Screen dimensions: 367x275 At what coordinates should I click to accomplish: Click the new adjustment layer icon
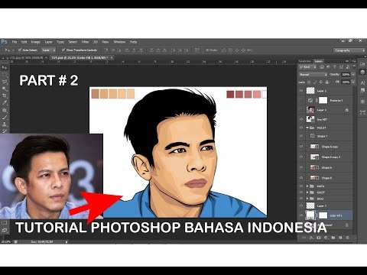click(x=326, y=238)
